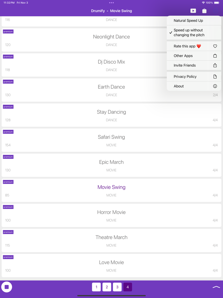This screenshot has width=223, height=298.
Task: Open Other Apps menu entry
Action: coord(194,56)
